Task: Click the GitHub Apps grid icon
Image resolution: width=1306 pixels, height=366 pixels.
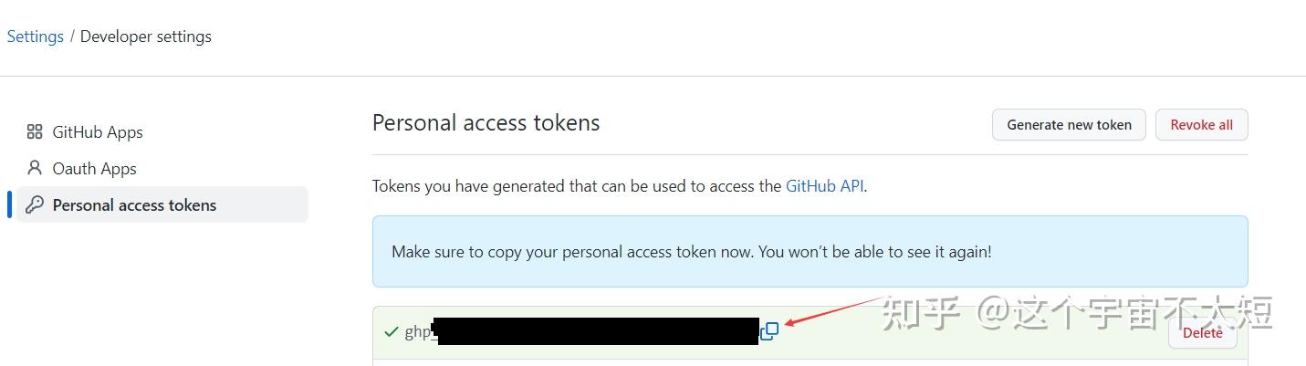Action: (x=35, y=132)
